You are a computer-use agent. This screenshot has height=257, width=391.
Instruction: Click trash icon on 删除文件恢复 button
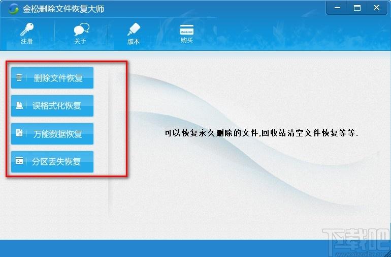[x=19, y=77]
